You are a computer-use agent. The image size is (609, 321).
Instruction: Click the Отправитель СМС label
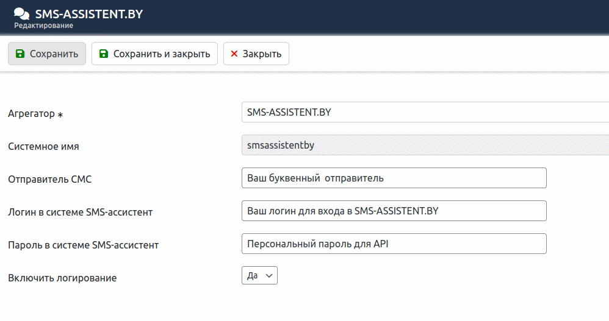49,179
